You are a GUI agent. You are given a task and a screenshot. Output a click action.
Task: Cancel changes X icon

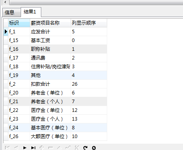pos(77,148)
